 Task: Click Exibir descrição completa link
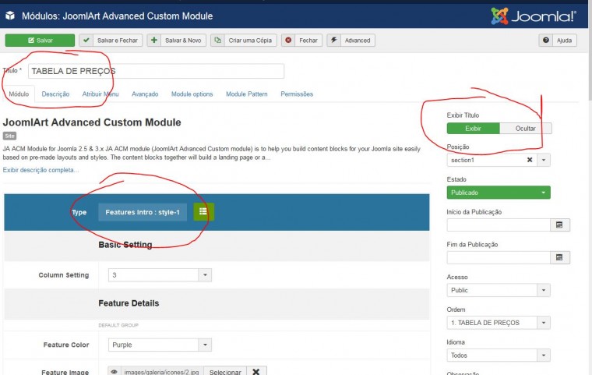[x=41, y=170]
